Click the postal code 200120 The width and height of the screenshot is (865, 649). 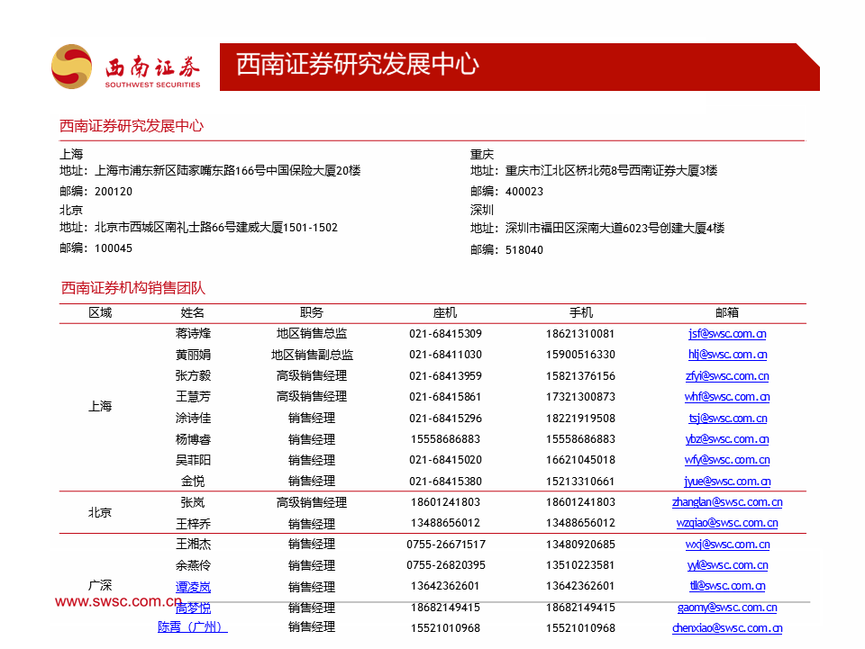(114, 192)
